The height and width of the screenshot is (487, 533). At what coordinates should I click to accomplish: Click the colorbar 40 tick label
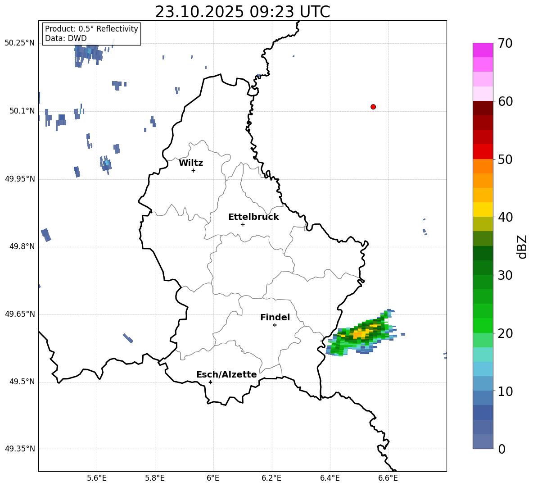(505, 217)
